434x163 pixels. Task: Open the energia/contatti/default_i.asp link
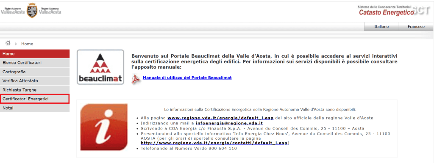(x=214, y=143)
